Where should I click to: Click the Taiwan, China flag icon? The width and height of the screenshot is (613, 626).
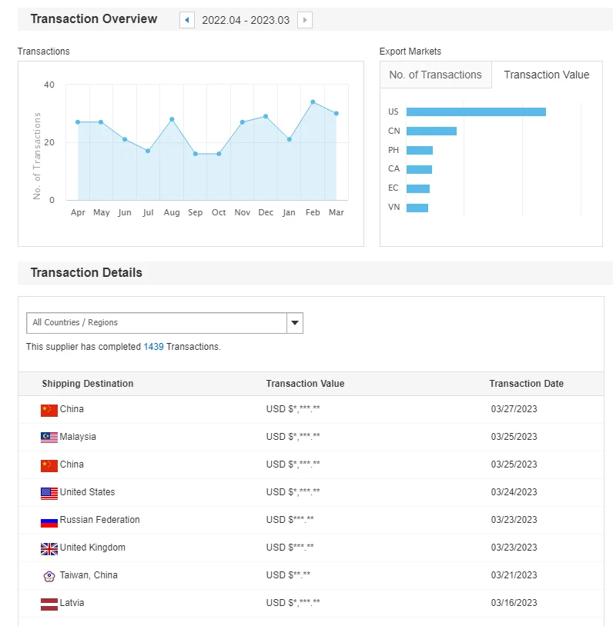coord(49,576)
